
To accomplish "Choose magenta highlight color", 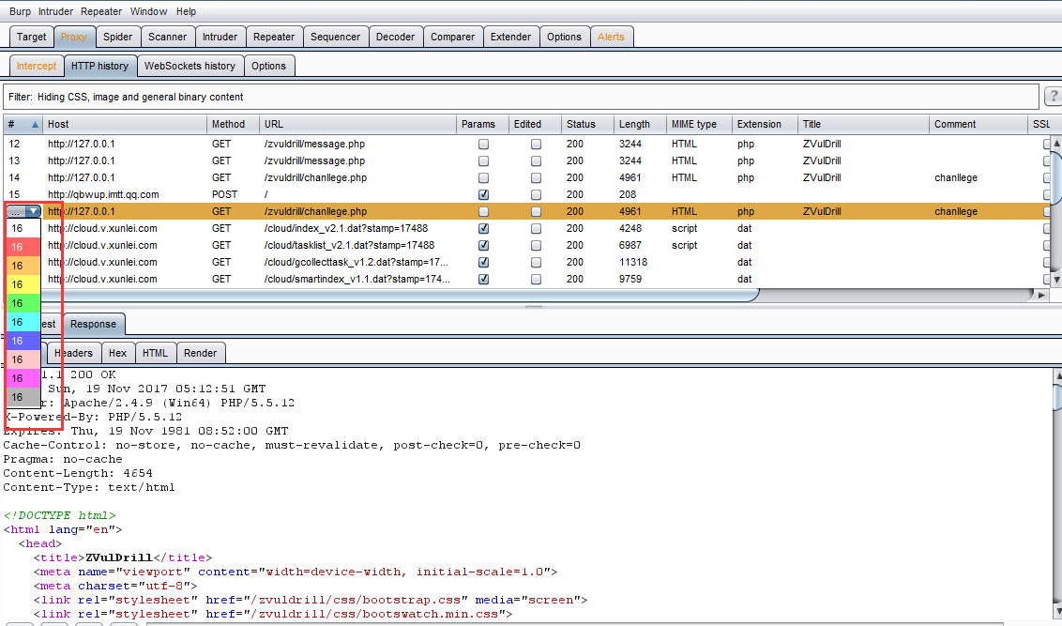I will point(23,378).
